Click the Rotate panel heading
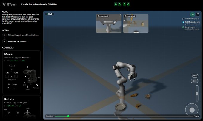 coord(9,99)
